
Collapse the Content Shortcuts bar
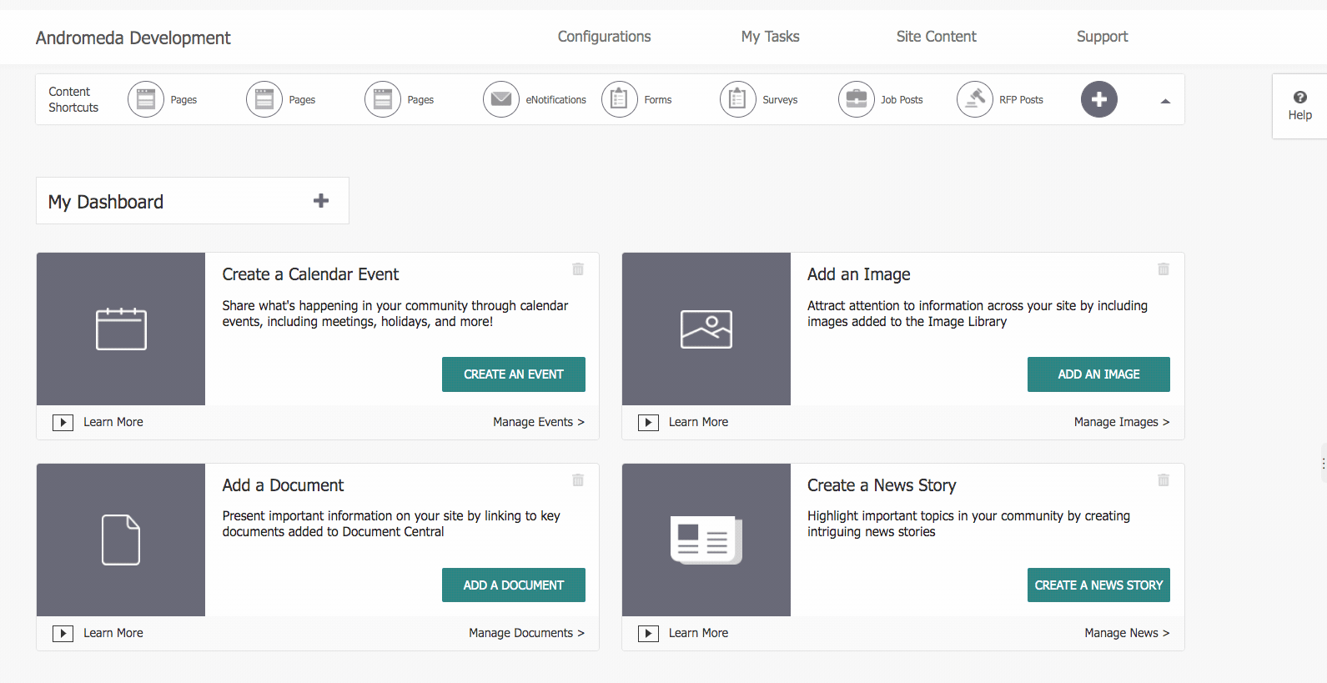click(1165, 101)
